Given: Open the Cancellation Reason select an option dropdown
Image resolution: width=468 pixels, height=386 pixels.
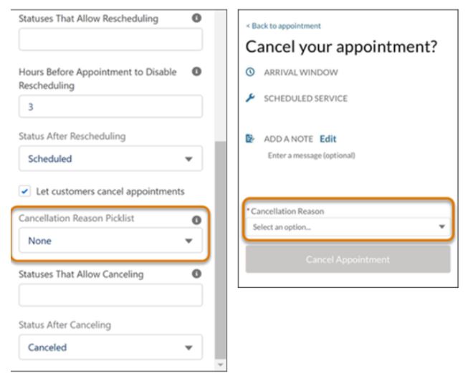Looking at the screenshot, I should point(348,227).
